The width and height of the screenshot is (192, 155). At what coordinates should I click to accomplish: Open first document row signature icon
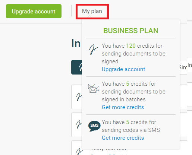pos(79,97)
